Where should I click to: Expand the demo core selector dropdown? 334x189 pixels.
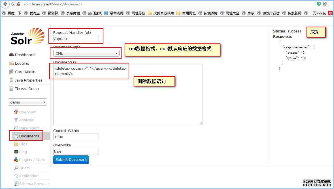click(27, 102)
